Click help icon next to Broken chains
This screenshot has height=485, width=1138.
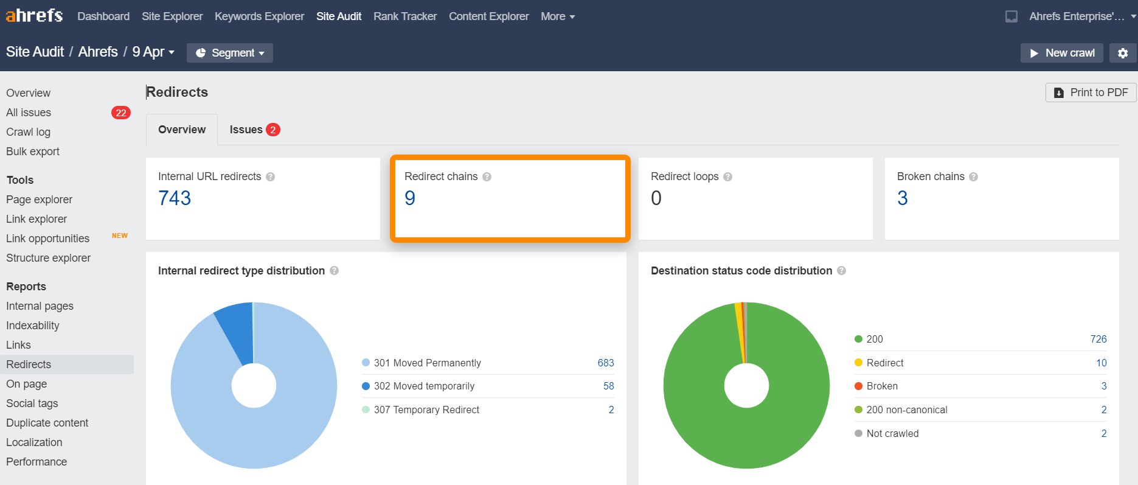coord(973,177)
